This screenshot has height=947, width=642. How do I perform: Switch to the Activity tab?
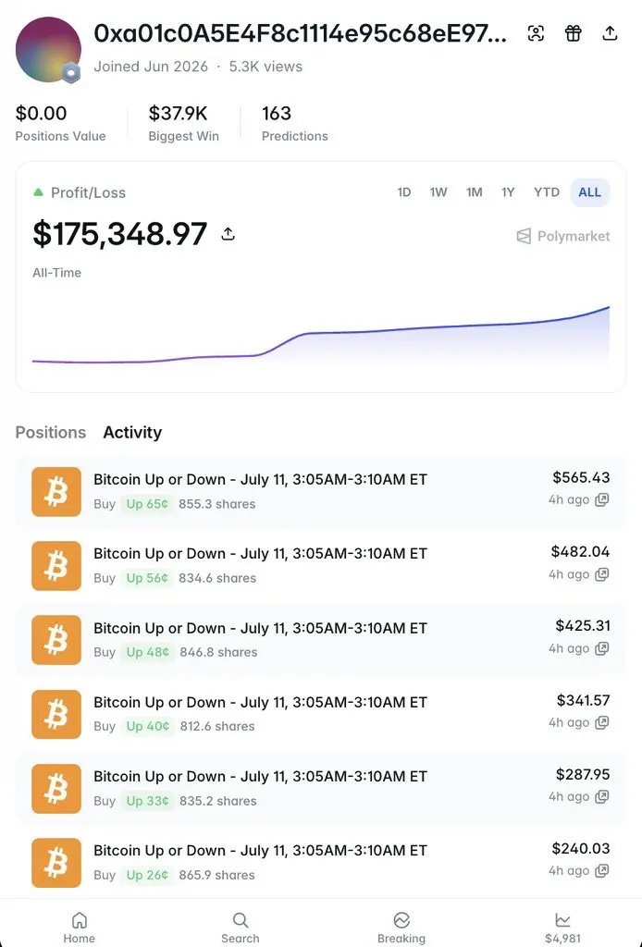[132, 433]
